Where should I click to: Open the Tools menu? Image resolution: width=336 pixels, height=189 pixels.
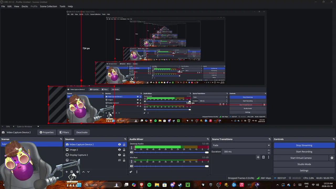62,6
